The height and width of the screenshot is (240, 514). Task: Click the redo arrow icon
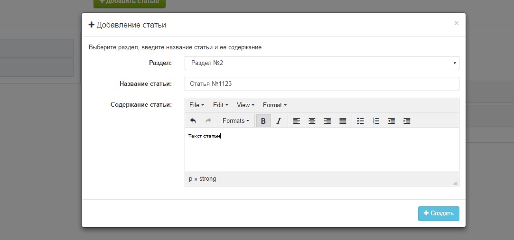tap(208, 121)
